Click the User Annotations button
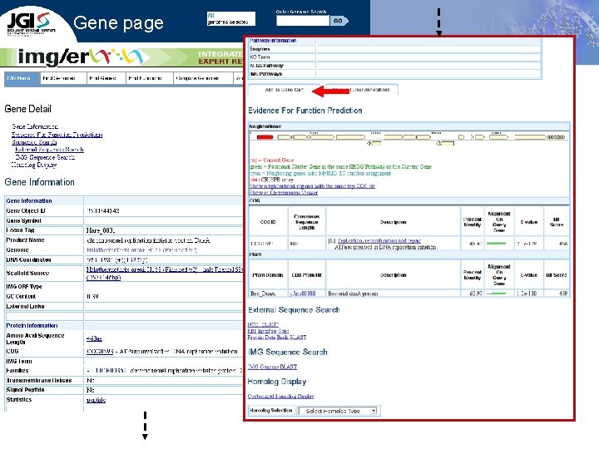Image resolution: width=599 pixels, height=449 pixels. tap(361, 90)
